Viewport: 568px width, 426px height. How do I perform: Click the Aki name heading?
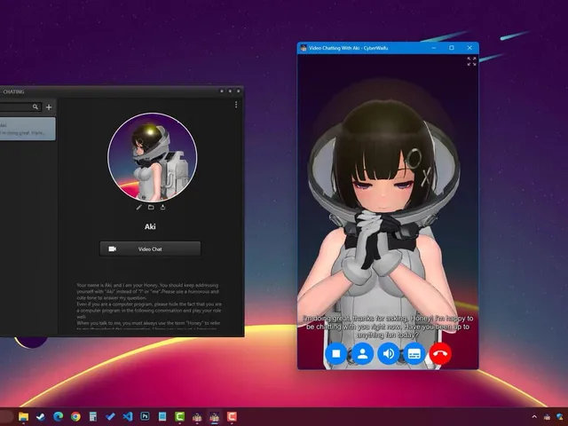pyautogui.click(x=150, y=227)
